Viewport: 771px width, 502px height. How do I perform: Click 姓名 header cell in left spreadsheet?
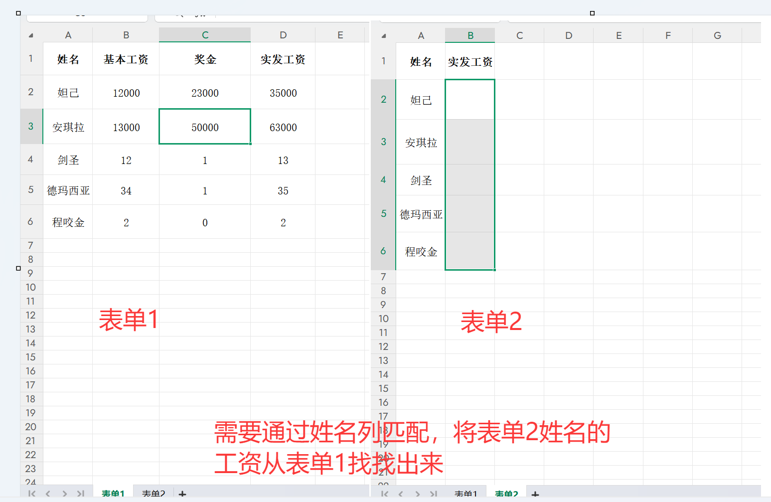(68, 59)
